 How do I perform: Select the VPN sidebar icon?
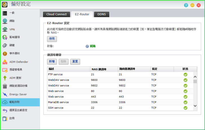tap(5, 29)
